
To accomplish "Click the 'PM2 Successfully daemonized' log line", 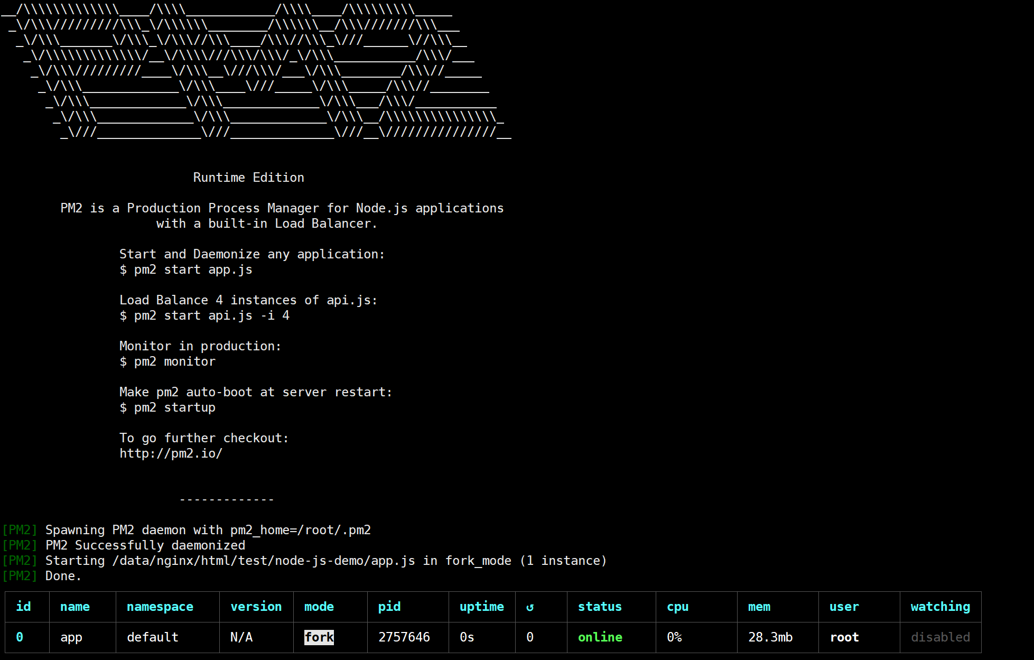I will pos(124,545).
